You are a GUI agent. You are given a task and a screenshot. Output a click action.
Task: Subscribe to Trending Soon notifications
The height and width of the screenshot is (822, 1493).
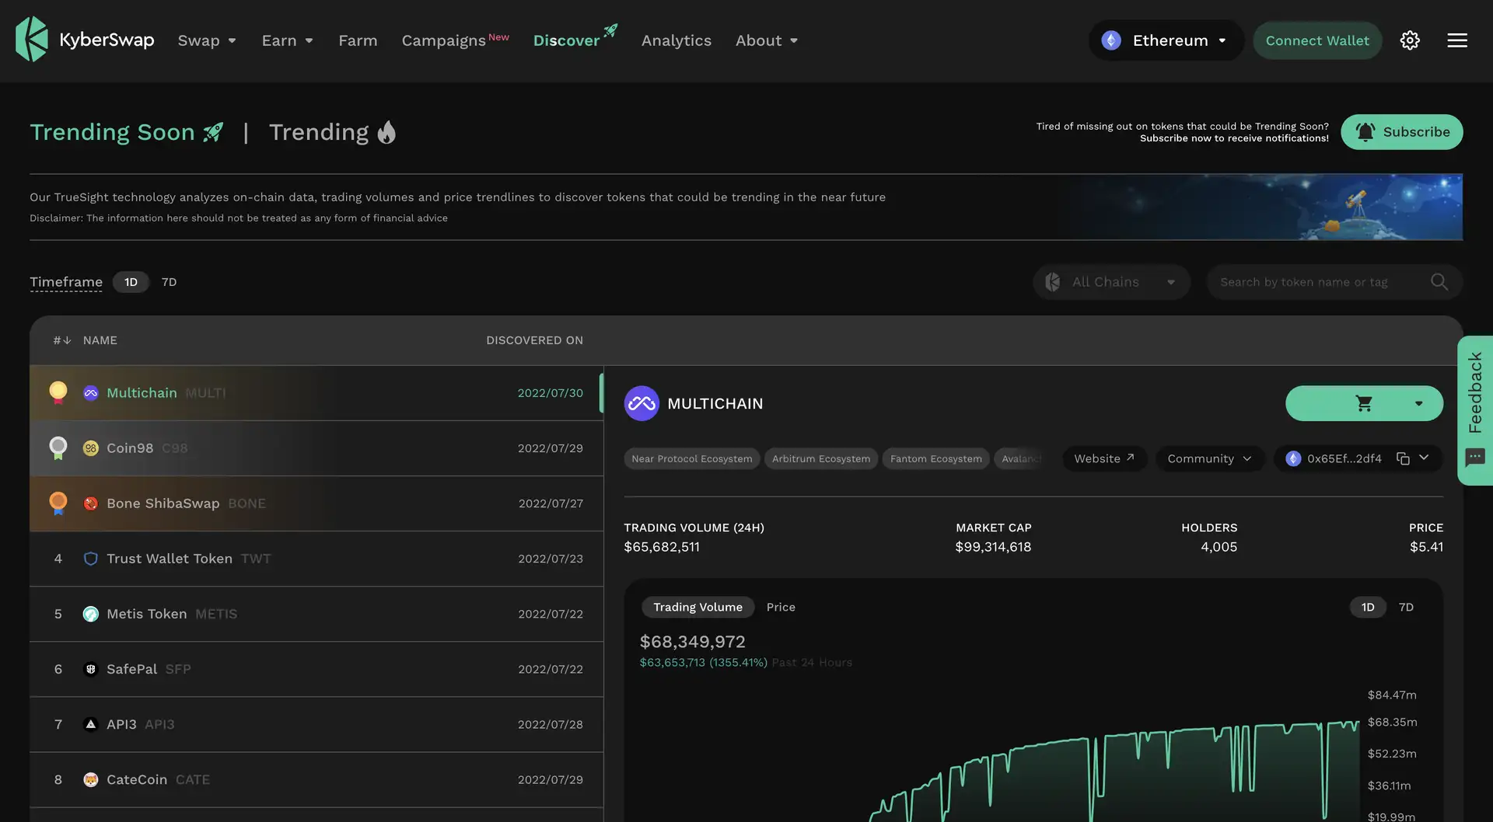[x=1401, y=132]
